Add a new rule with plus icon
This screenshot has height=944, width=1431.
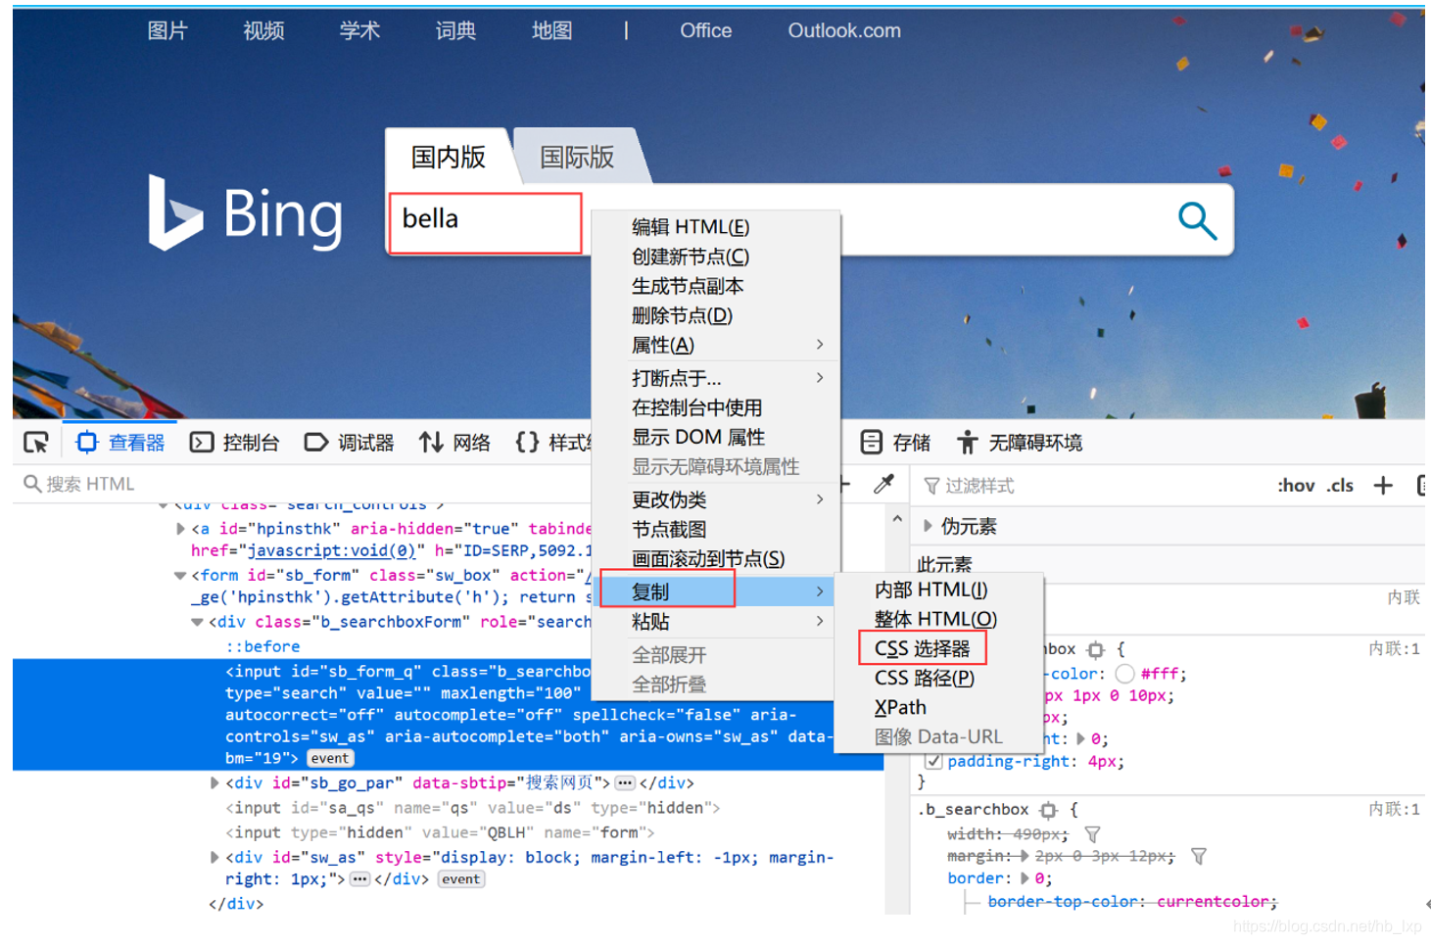point(1383,485)
